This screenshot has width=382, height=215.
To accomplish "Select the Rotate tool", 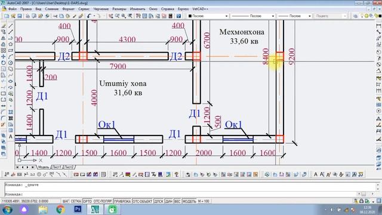I will pyautogui.click(x=4, y=63).
